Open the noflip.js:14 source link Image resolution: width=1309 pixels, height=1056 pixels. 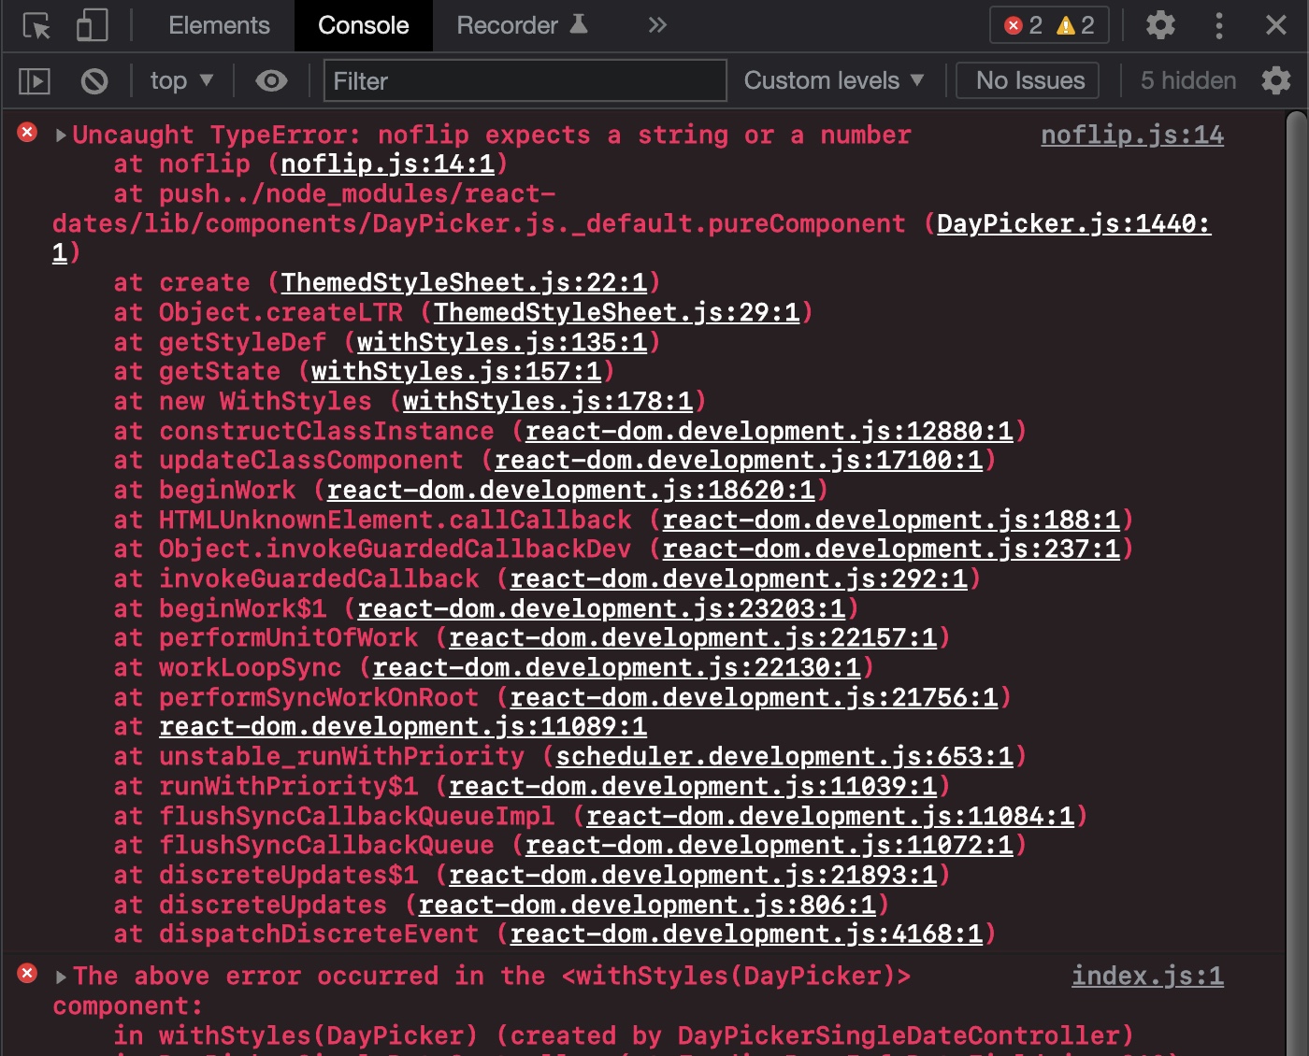coord(1131,136)
